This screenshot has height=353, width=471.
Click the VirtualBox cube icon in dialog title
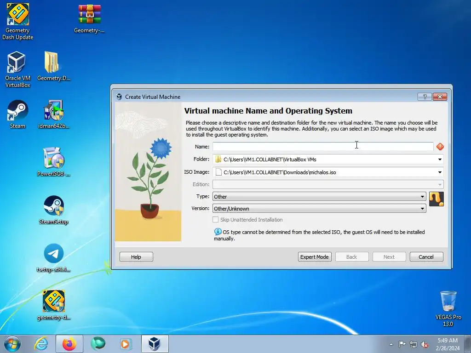pyautogui.click(x=119, y=97)
